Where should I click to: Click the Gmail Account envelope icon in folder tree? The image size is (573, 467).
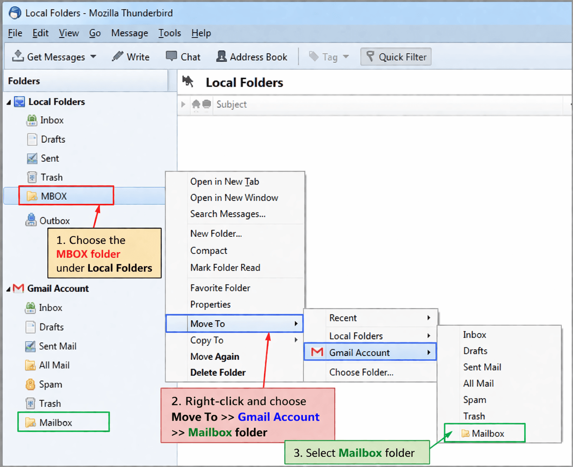tap(19, 288)
